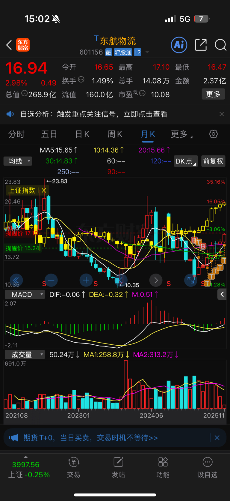Tap the 更多 button for more quote data
The image size is (230, 501).
point(213,94)
